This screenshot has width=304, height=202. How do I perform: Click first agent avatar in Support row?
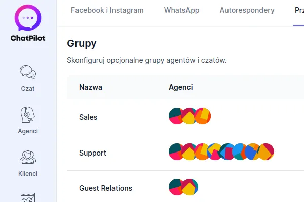pos(175,152)
